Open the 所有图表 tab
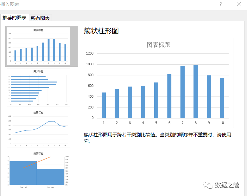 [40, 18]
